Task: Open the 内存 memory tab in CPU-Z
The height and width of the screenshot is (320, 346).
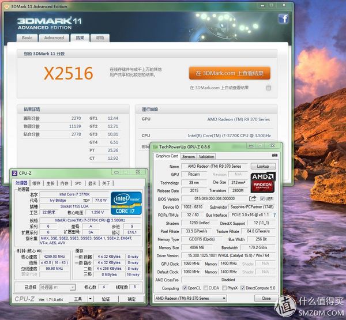Action: 64,183
